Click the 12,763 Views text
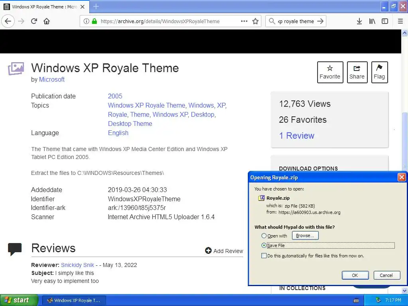The height and width of the screenshot is (306, 408). [x=305, y=104]
